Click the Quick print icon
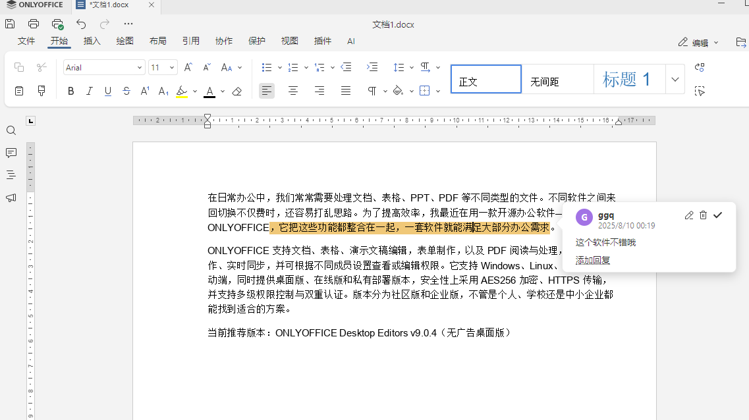The image size is (749, 420). [57, 24]
